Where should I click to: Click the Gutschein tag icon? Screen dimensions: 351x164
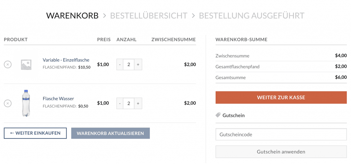tap(218, 115)
